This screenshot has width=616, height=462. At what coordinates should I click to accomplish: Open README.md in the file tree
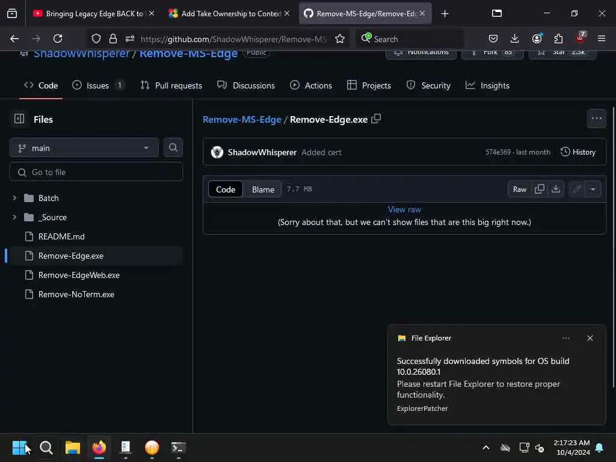coord(61,236)
